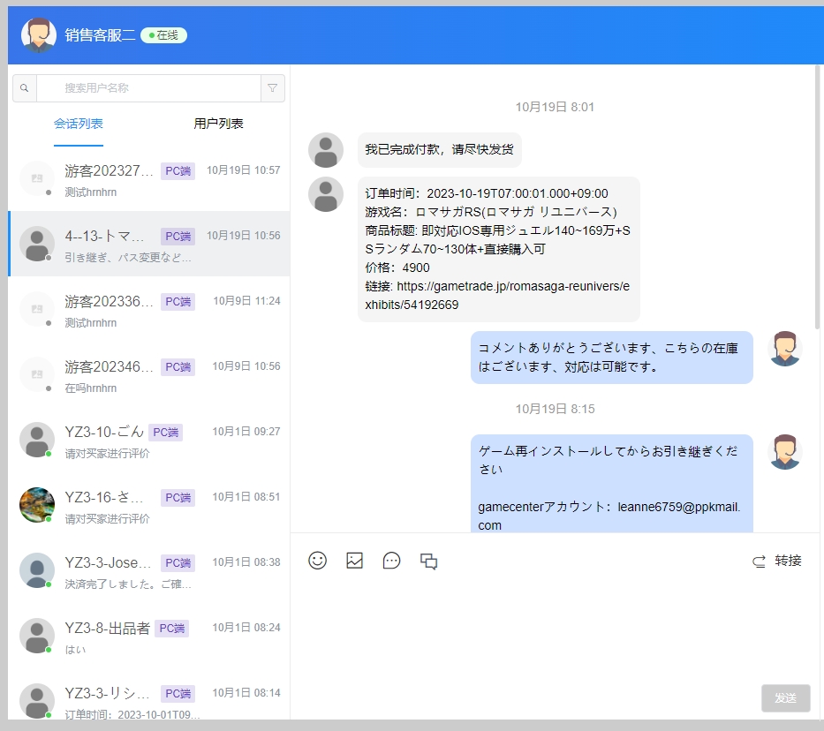Click the 10月19日 8:15 timestamp

[x=555, y=409]
